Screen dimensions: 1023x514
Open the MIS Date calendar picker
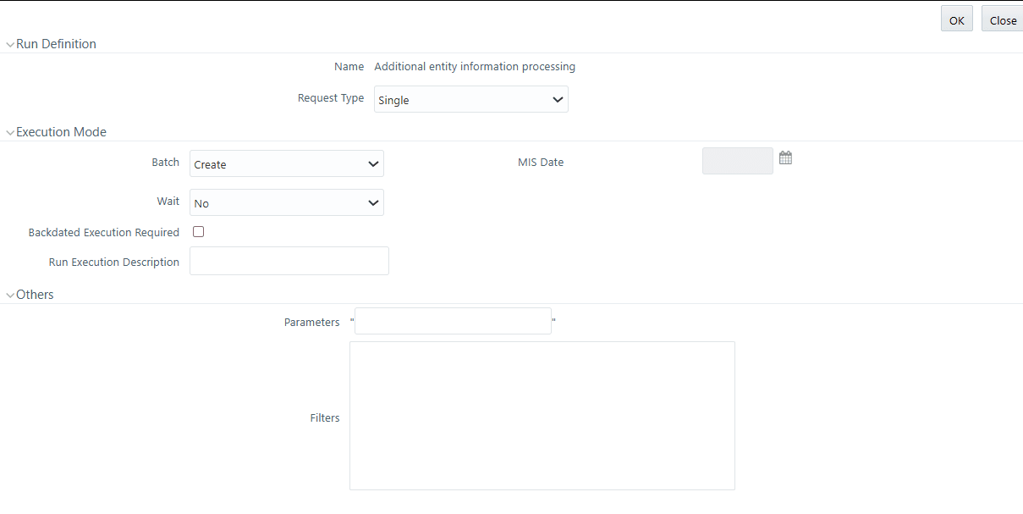tap(785, 158)
